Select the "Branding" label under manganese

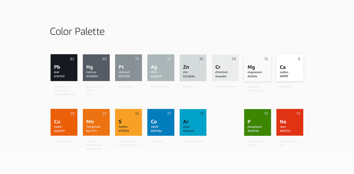pyautogui.click(x=91, y=142)
